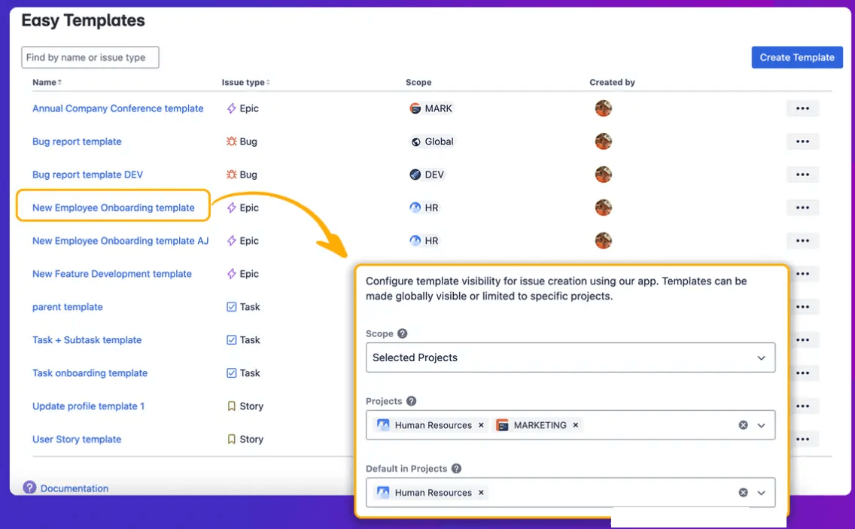This screenshot has width=855, height=529.
Task: Click the Documentation question mark icon
Action: click(x=29, y=488)
